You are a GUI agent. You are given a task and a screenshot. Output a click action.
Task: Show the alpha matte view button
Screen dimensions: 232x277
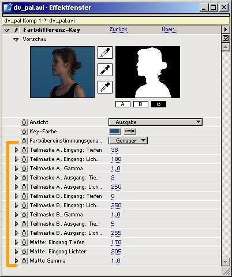pyautogui.click(x=159, y=104)
